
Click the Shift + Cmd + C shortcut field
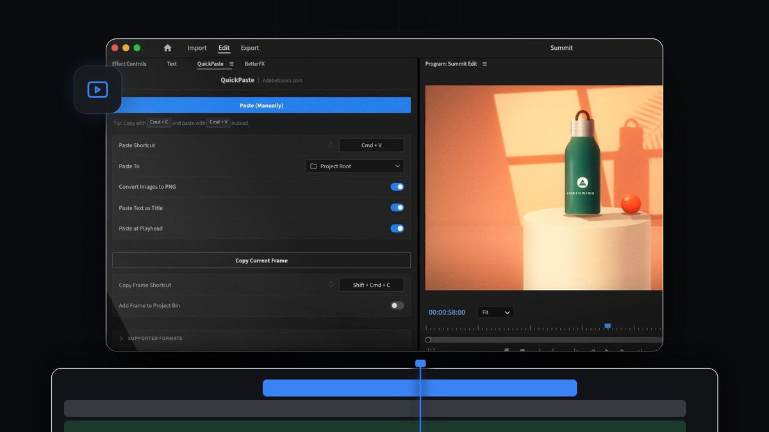point(372,285)
